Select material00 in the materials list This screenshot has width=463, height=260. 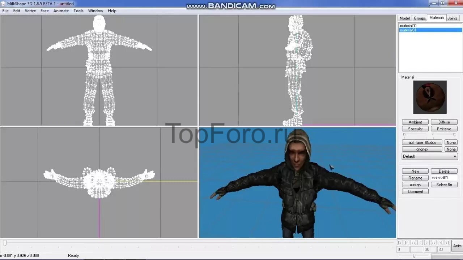coord(408,26)
